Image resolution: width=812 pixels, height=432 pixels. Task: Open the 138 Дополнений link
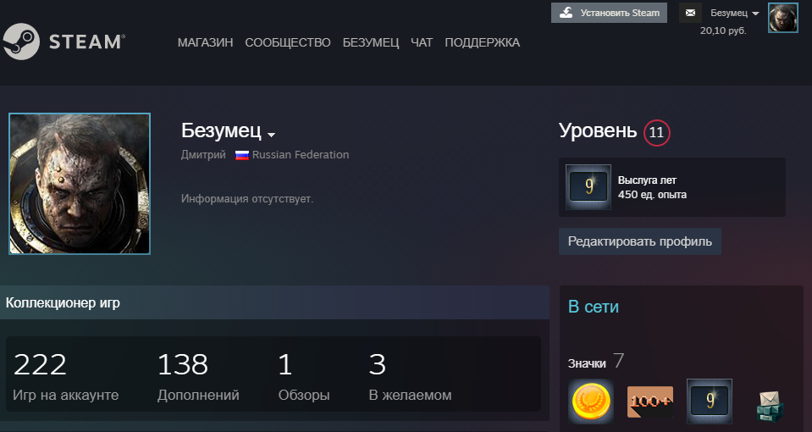198,377
